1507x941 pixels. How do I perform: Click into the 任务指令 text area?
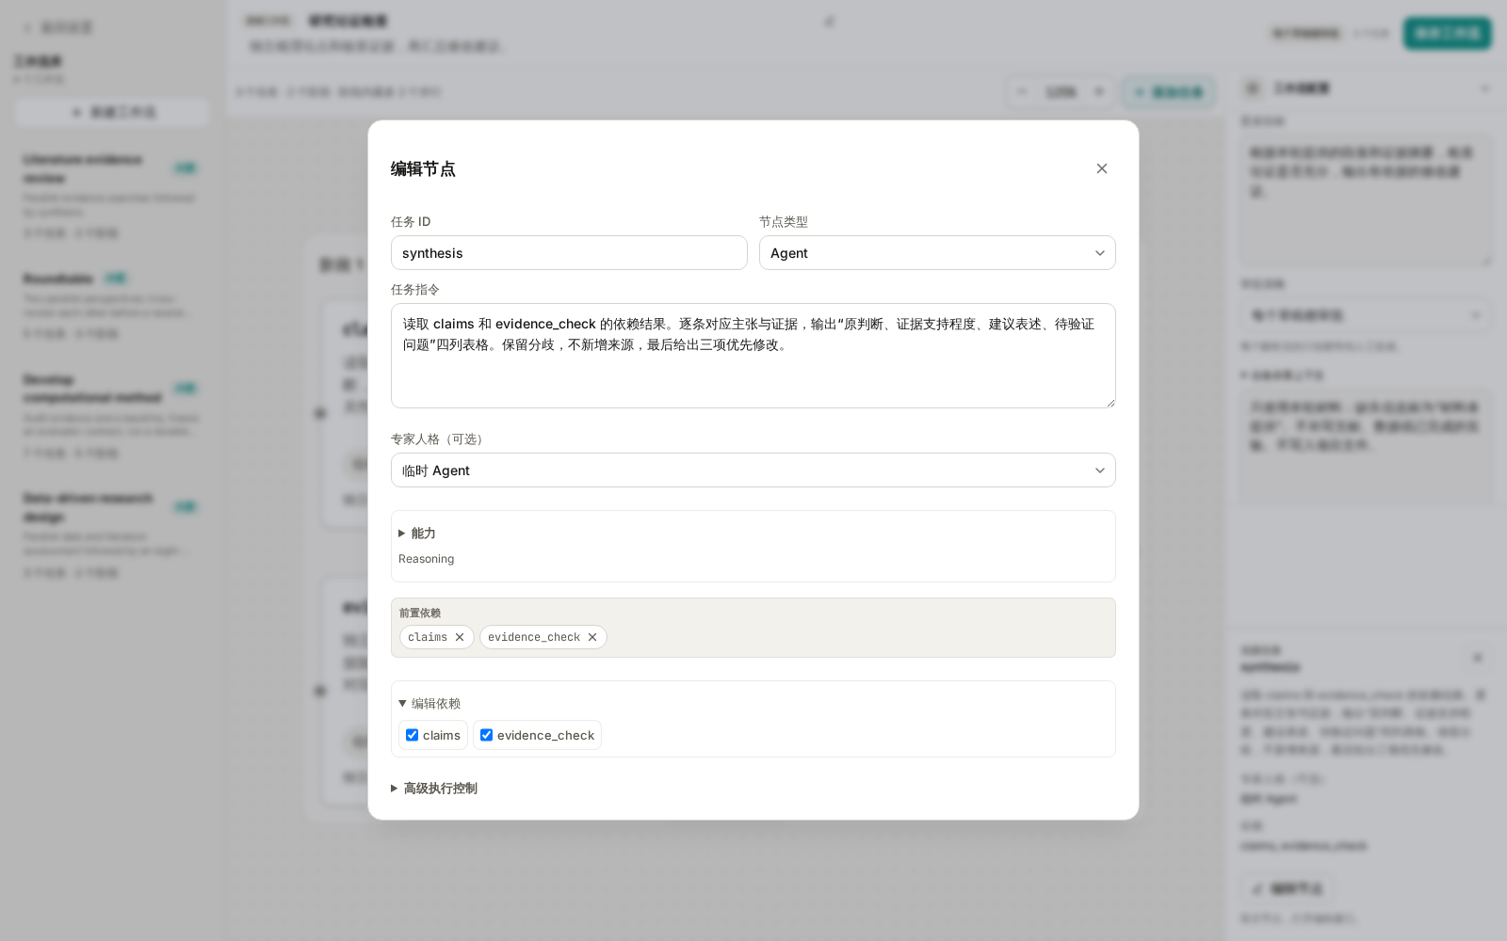[753, 356]
